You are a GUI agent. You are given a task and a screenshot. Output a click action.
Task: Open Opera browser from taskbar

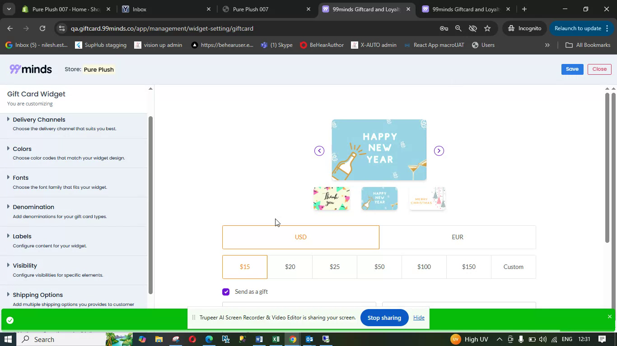[x=192, y=339]
